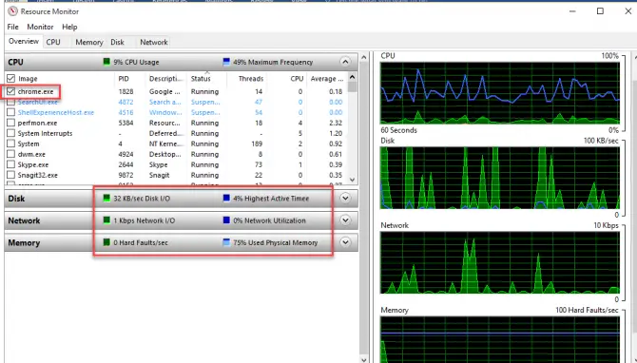
Task: Click the '32 KB/sec Disk I/O' text
Action: click(142, 199)
